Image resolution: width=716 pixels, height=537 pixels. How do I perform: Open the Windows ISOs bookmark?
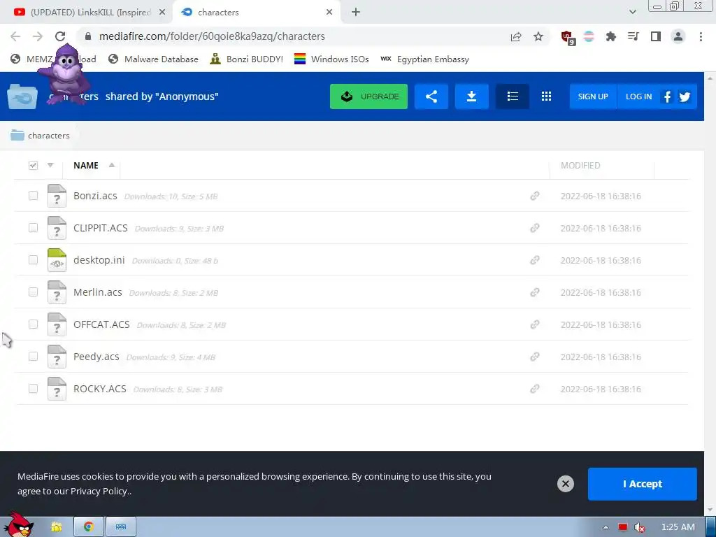tap(331, 59)
